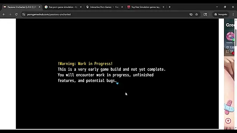Switch to the Google search results tab
Viewport: 237px width, 133px height.
coord(63,7)
